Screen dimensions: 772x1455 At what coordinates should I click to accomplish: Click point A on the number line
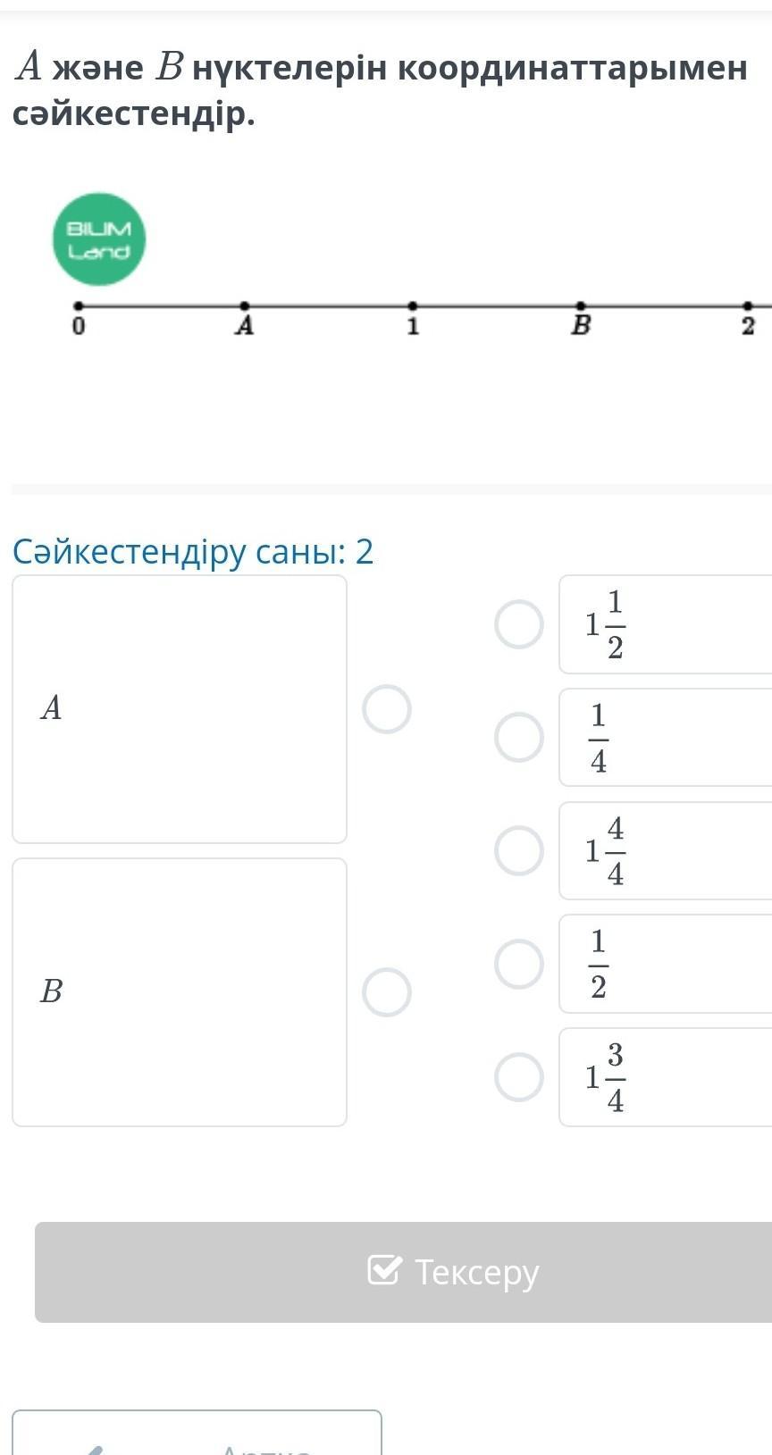pyautogui.click(x=245, y=306)
